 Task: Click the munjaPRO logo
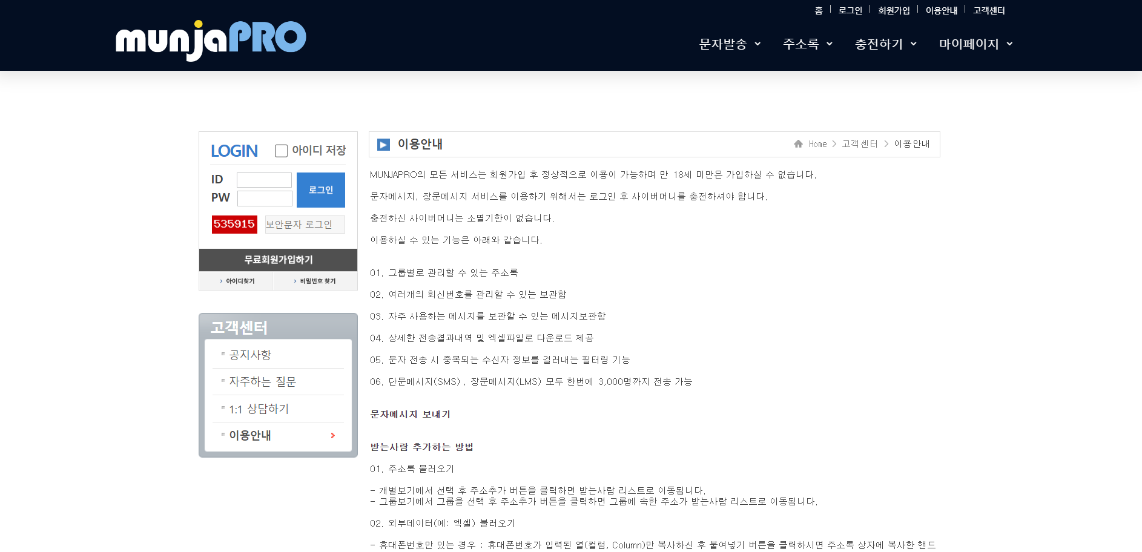click(211, 40)
